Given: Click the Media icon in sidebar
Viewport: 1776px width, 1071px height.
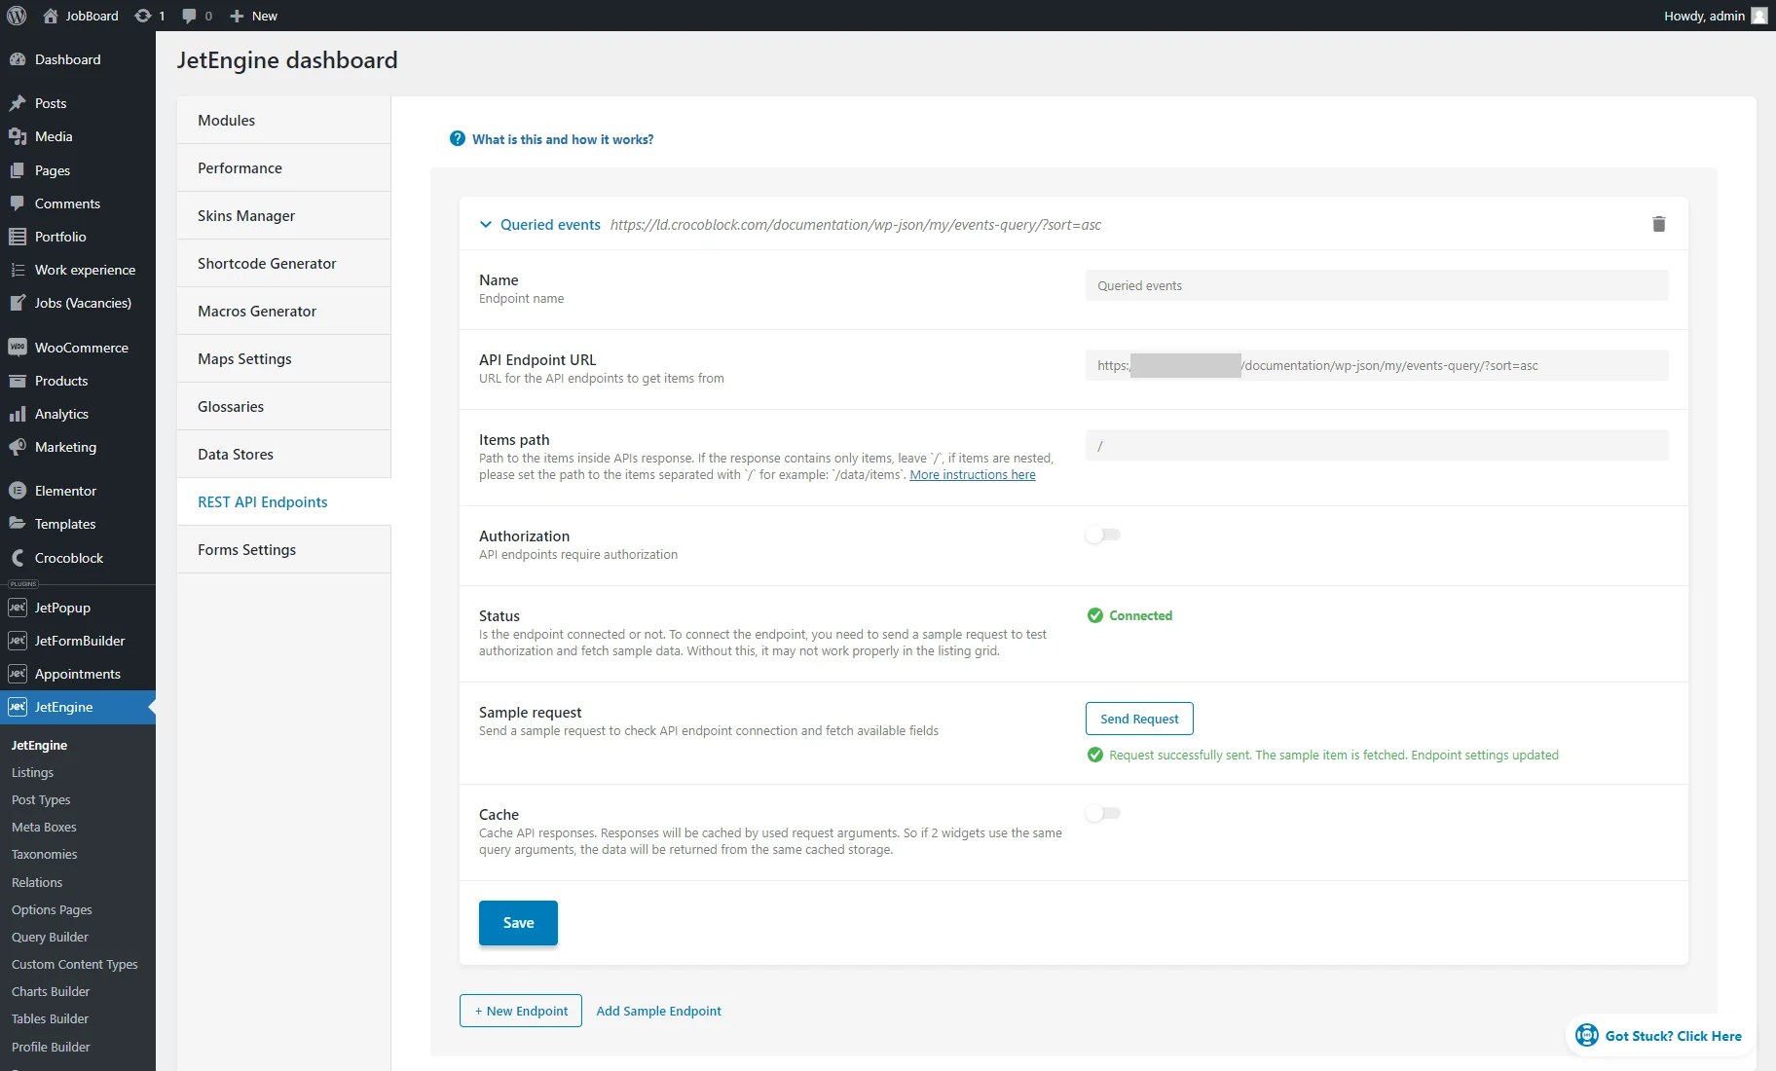Looking at the screenshot, I should (x=18, y=136).
